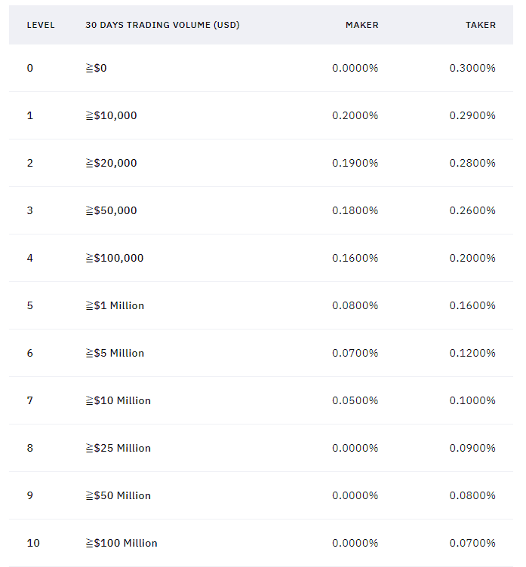Click the TAKER column header
526x567 pixels.
click(481, 25)
